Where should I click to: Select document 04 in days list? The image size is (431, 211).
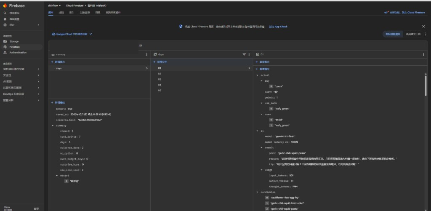click(202, 85)
